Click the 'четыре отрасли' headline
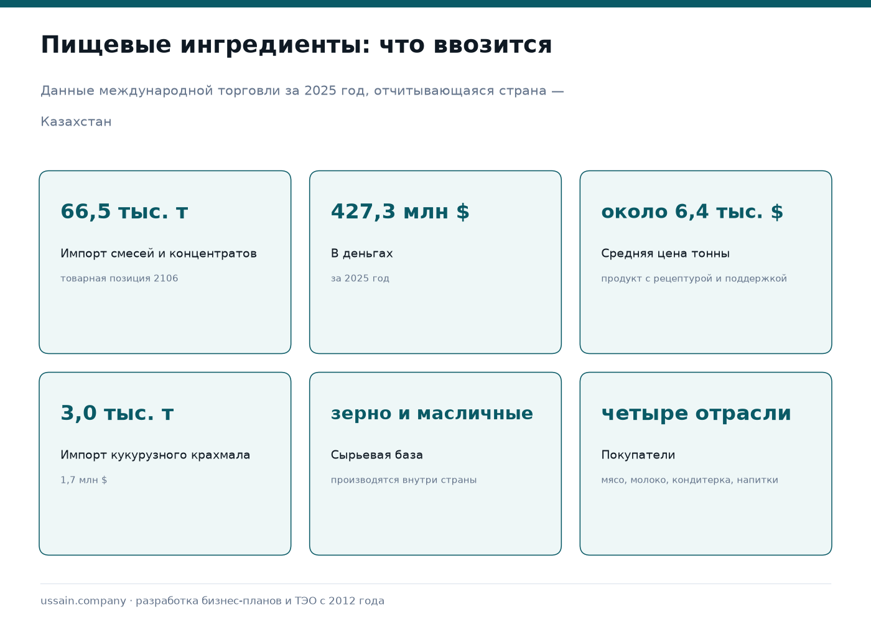Viewport: 871px width, 622px height. pos(696,413)
